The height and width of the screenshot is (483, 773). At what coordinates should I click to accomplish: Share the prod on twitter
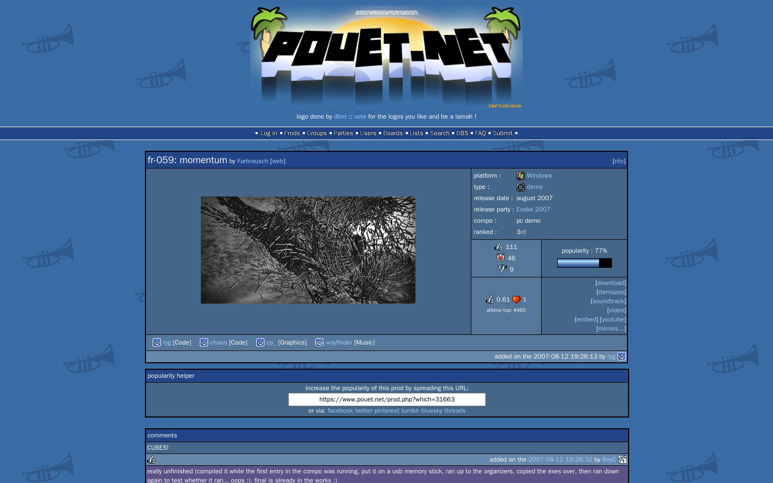click(363, 411)
